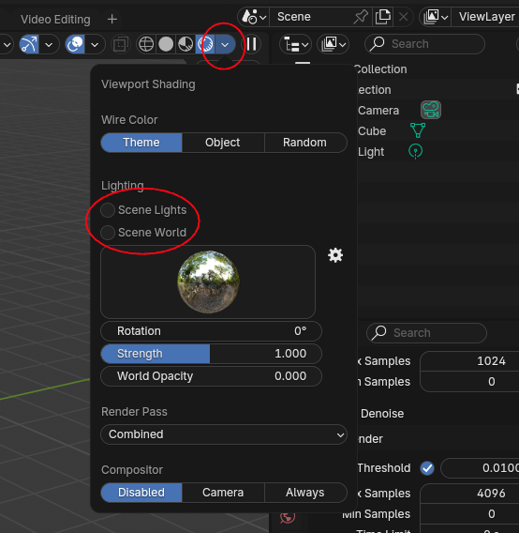The height and width of the screenshot is (533, 519).
Task: Adjust the World Opacity slider
Action: [211, 376]
